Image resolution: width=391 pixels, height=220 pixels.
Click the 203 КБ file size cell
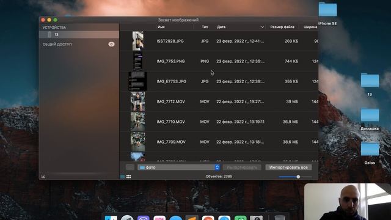click(x=291, y=41)
